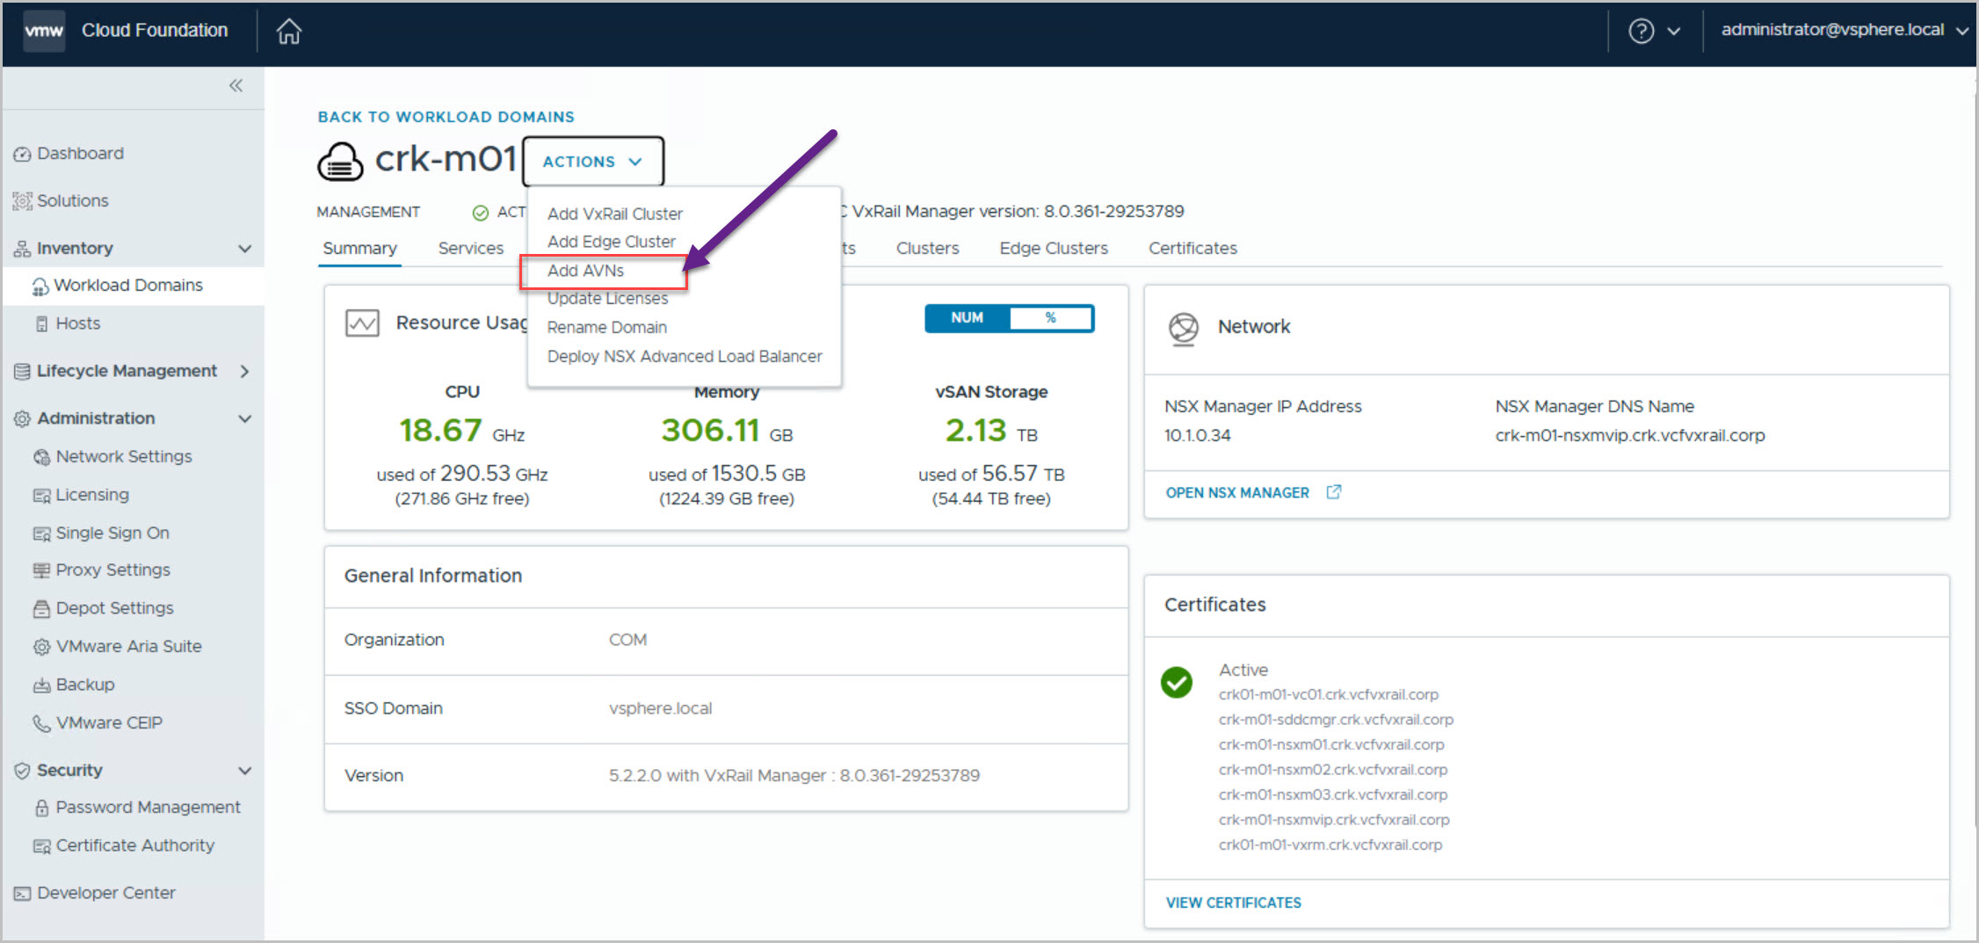Image resolution: width=1979 pixels, height=943 pixels.
Task: Collapse the Inventory section chevron
Action: [x=244, y=249]
